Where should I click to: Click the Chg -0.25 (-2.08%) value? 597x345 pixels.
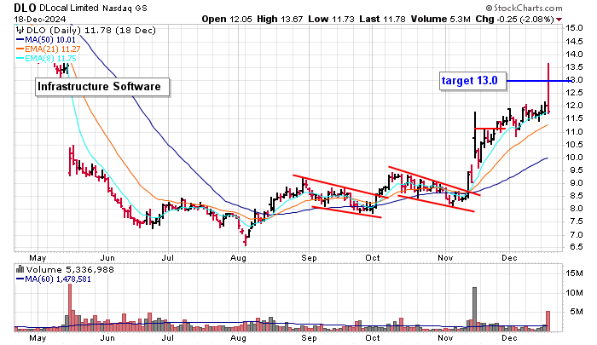515,19
